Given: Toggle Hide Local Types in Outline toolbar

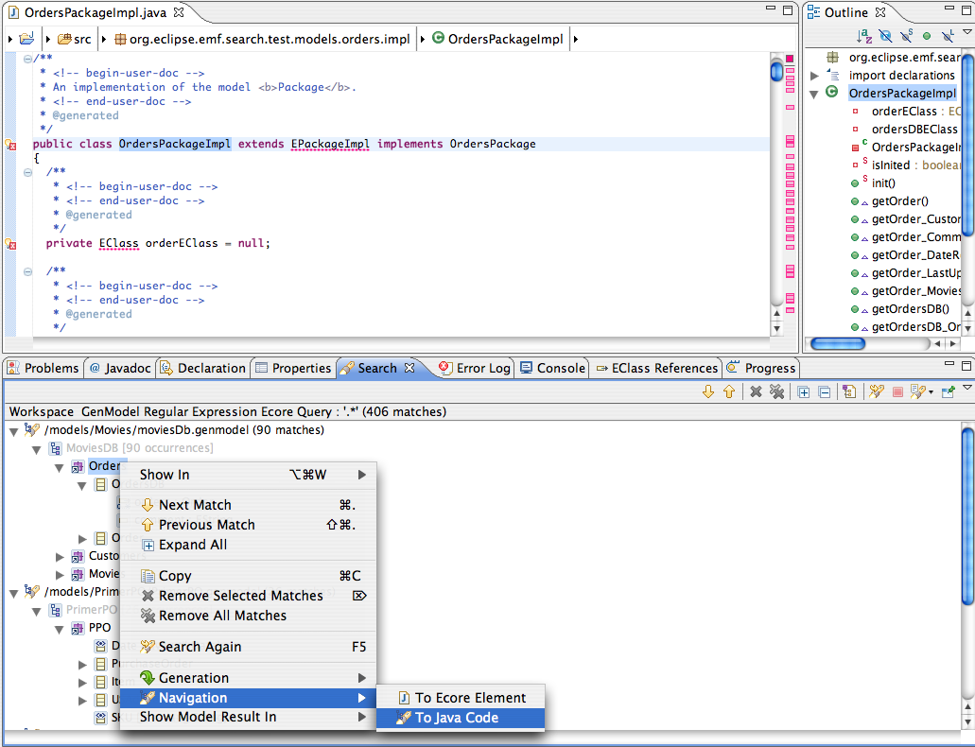Looking at the screenshot, I should click(948, 36).
